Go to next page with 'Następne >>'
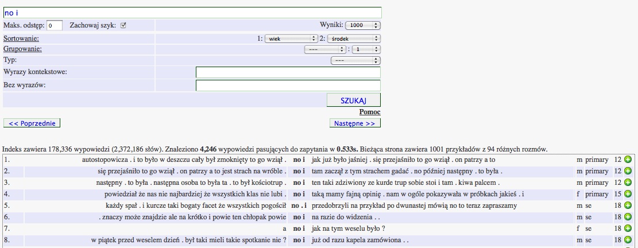The height and width of the screenshot is (248, 638). click(x=355, y=123)
